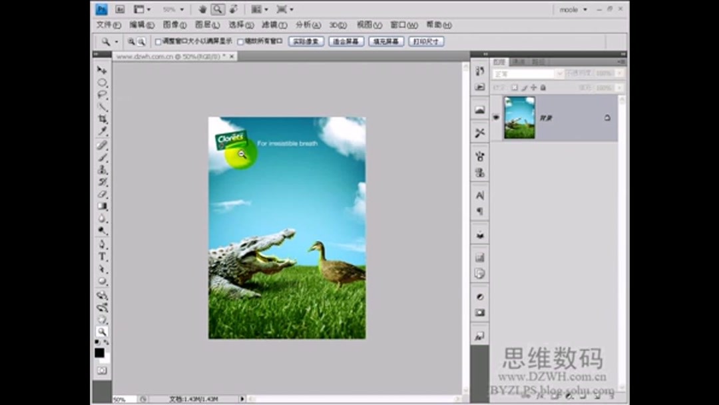Screen dimensions: 719x405
Task: Hide the 背景 layer visibility
Action: click(x=495, y=117)
